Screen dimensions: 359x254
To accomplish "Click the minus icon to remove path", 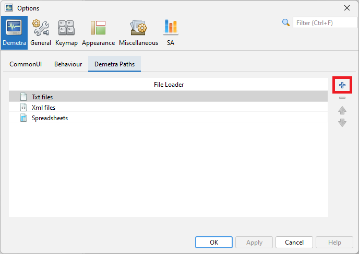I will tap(342, 98).
